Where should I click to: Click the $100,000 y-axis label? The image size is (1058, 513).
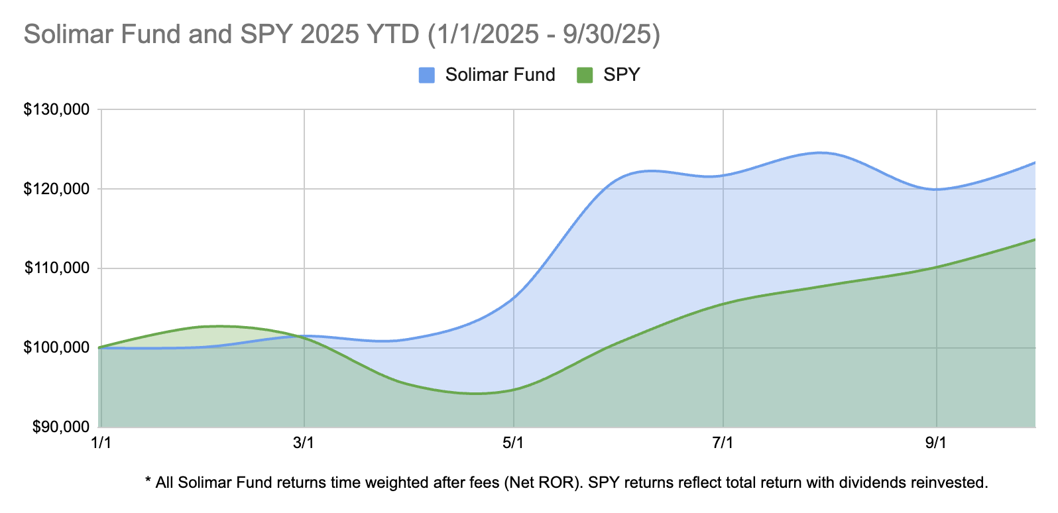point(56,348)
